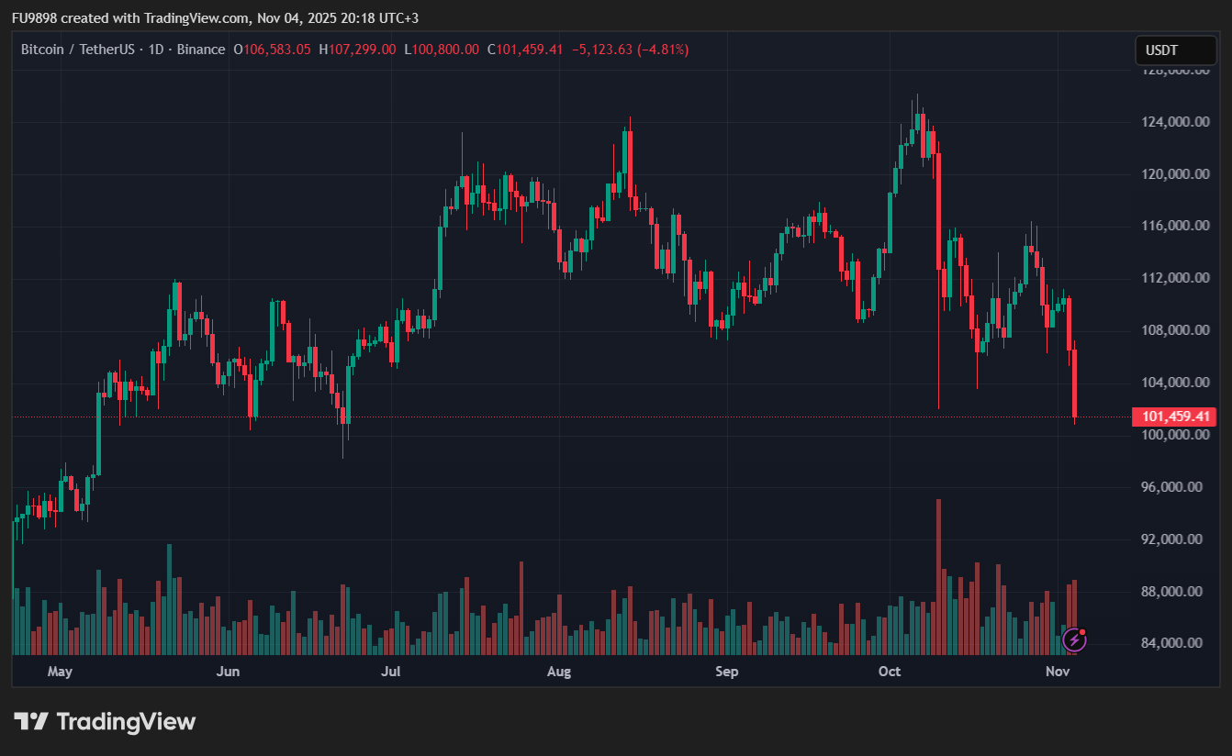Click the May label on time axis
The height and width of the screenshot is (756, 1232).
coord(60,672)
